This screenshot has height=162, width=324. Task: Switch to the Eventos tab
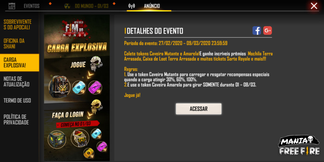(32, 6)
